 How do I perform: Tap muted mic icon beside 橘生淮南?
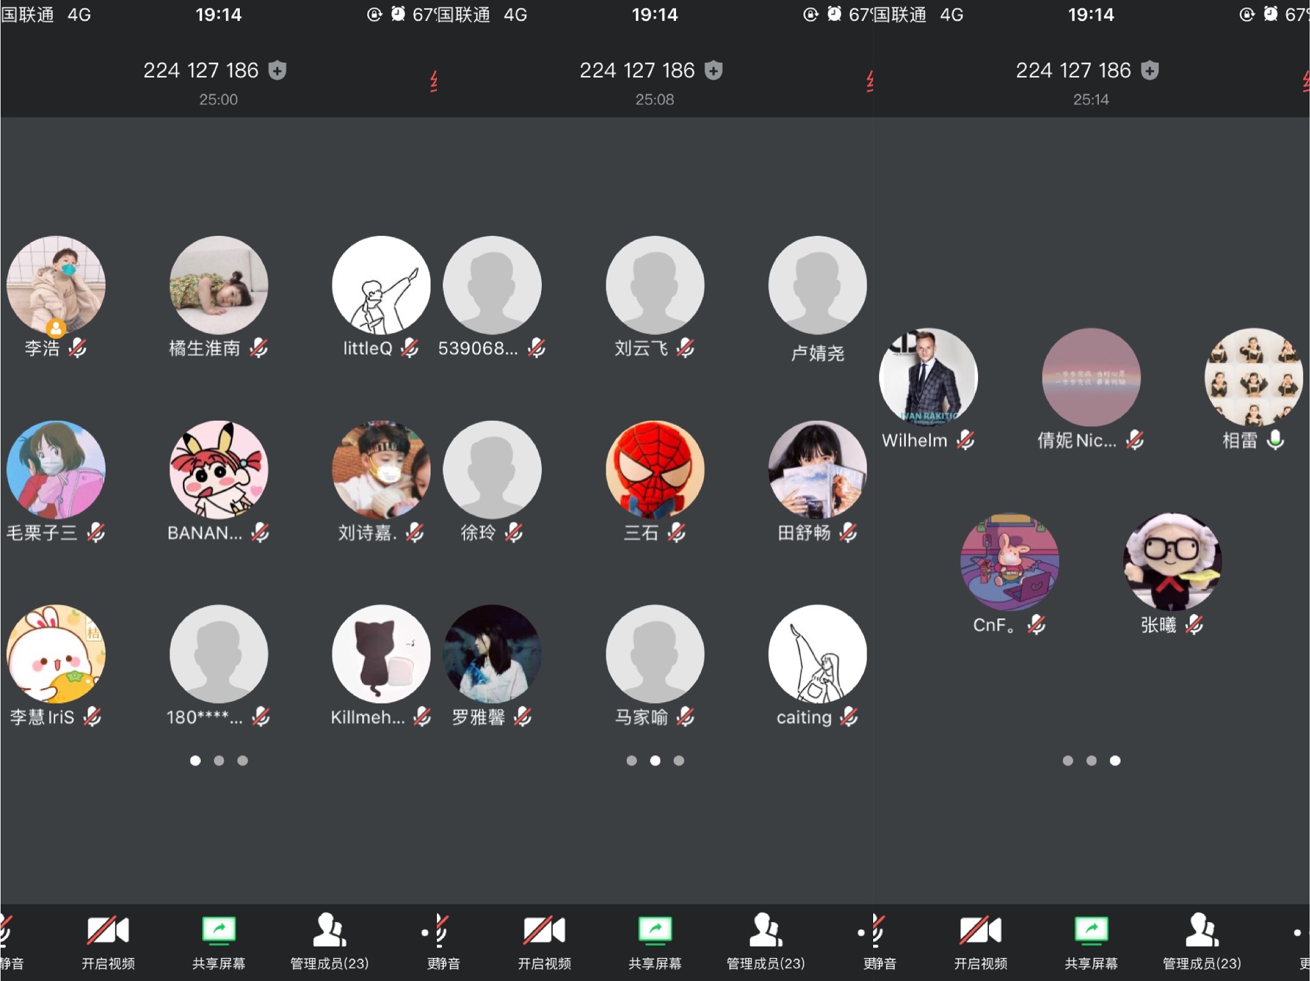pyautogui.click(x=259, y=348)
